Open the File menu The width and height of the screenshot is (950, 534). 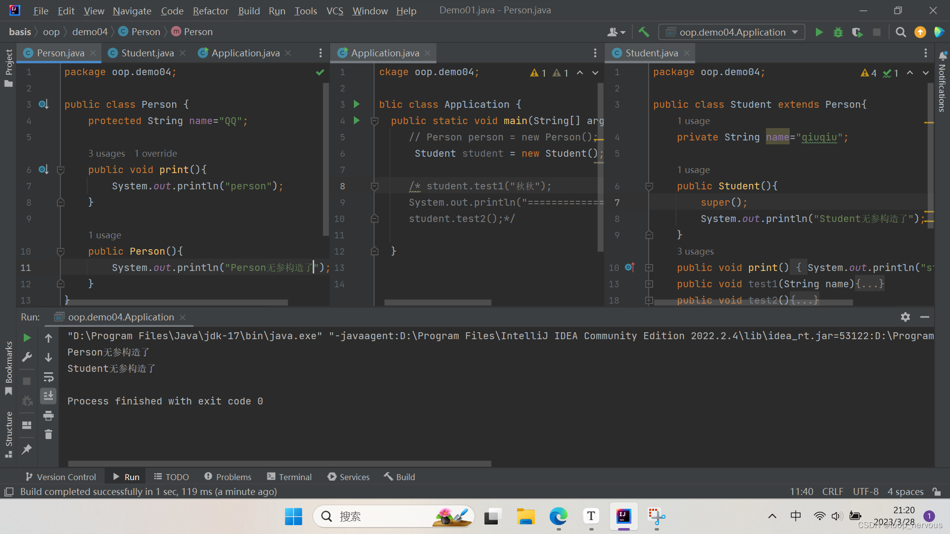pos(41,10)
